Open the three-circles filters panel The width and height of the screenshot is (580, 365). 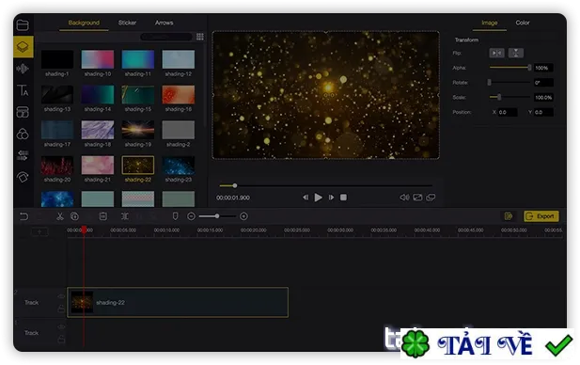(x=23, y=134)
